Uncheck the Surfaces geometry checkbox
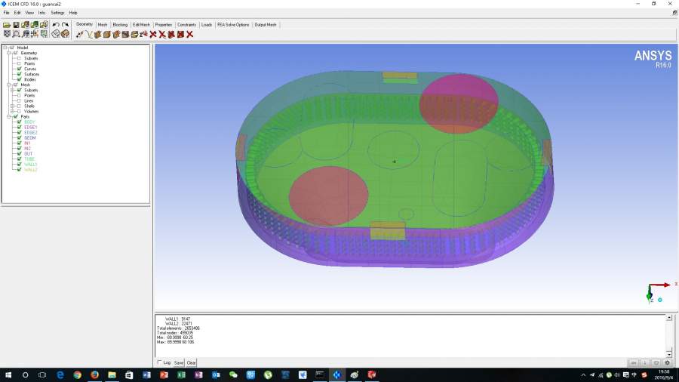 pos(19,74)
